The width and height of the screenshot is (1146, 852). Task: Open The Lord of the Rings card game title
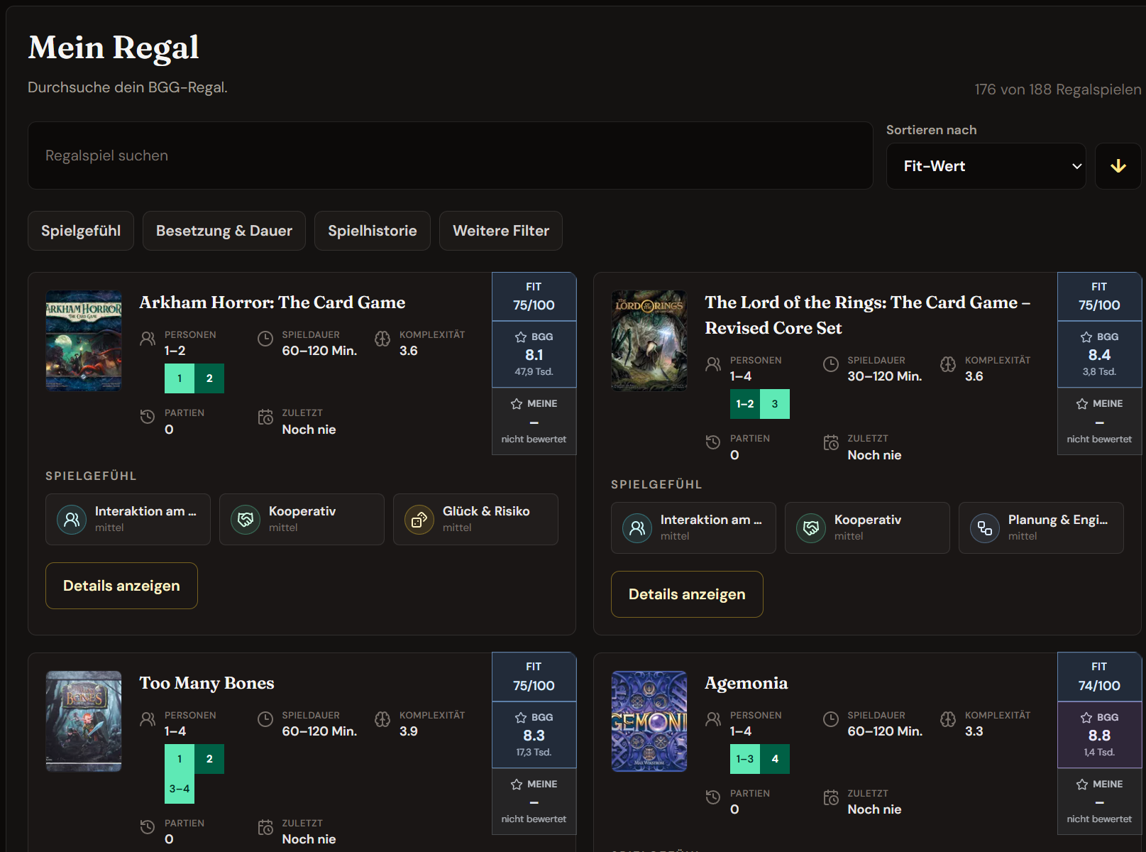tap(868, 315)
